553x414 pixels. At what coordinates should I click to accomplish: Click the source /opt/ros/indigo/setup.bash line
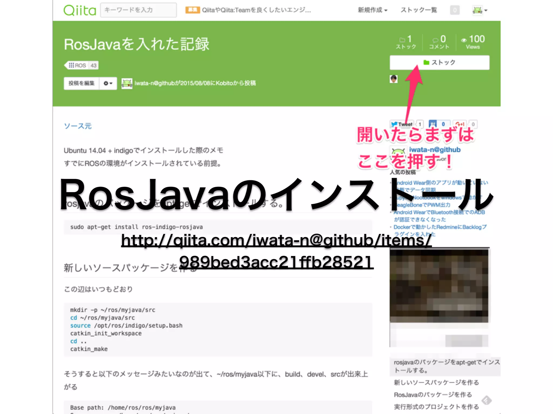tap(126, 326)
